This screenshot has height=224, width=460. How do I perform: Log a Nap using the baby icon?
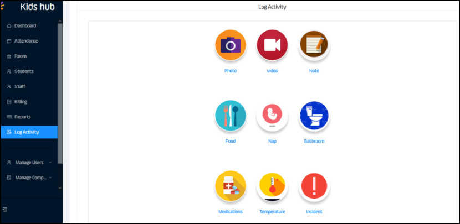coord(272,116)
